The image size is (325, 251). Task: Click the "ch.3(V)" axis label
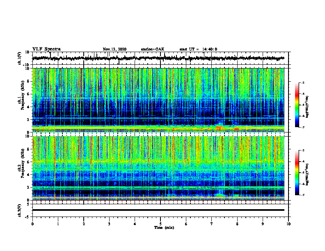click(x=19, y=211)
